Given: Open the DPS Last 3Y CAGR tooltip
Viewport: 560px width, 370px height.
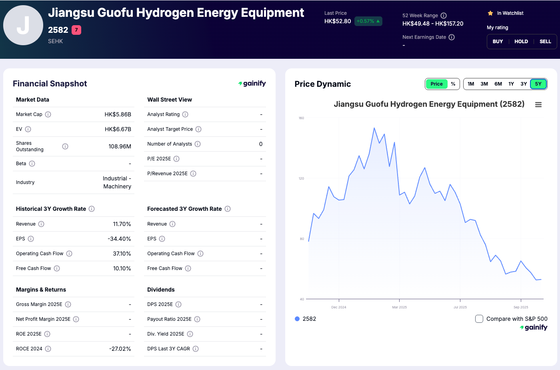Looking at the screenshot, I should 196,348.
